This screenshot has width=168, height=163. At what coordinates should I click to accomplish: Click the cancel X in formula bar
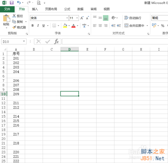(x=39, y=42)
